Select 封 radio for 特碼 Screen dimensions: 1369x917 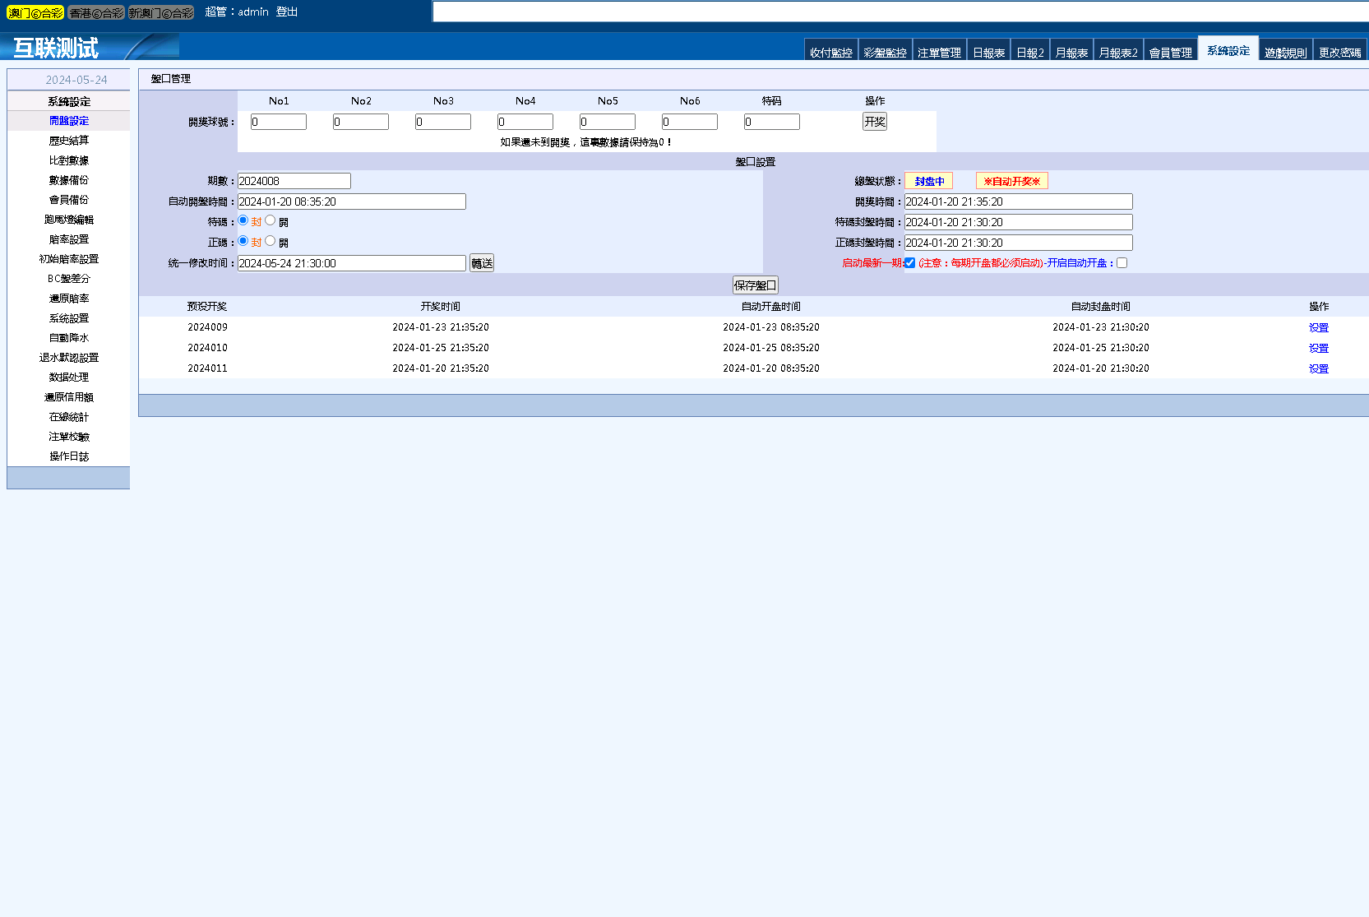pyautogui.click(x=243, y=220)
